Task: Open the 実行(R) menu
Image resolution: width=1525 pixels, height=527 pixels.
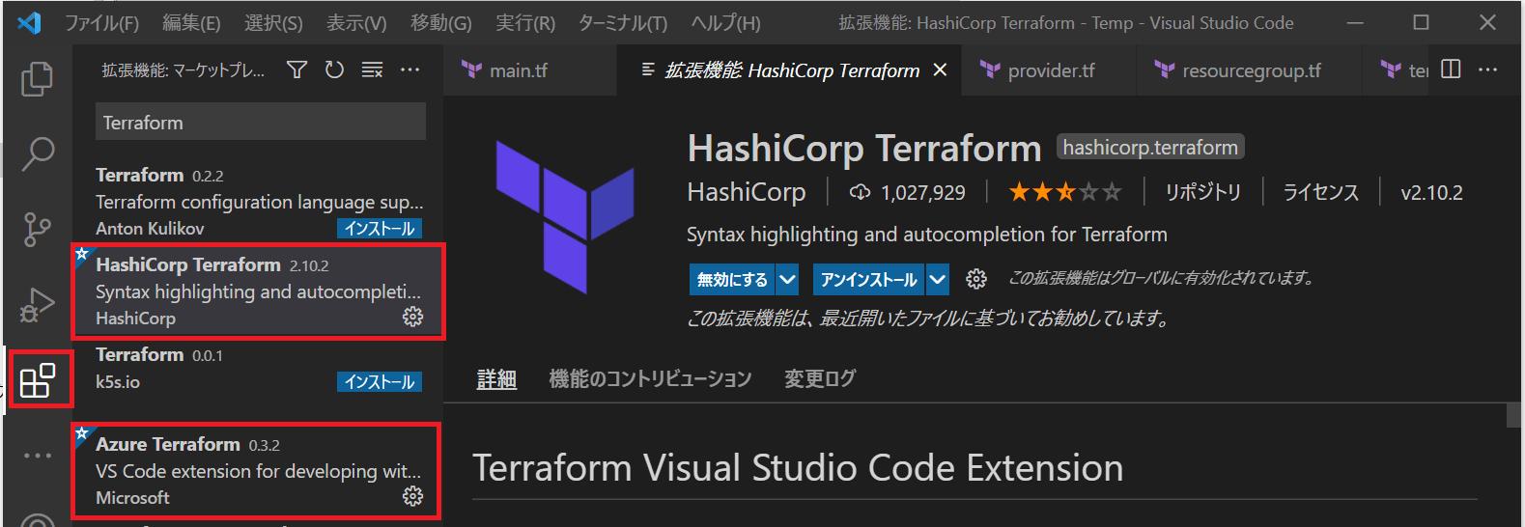Action: pyautogui.click(x=525, y=22)
